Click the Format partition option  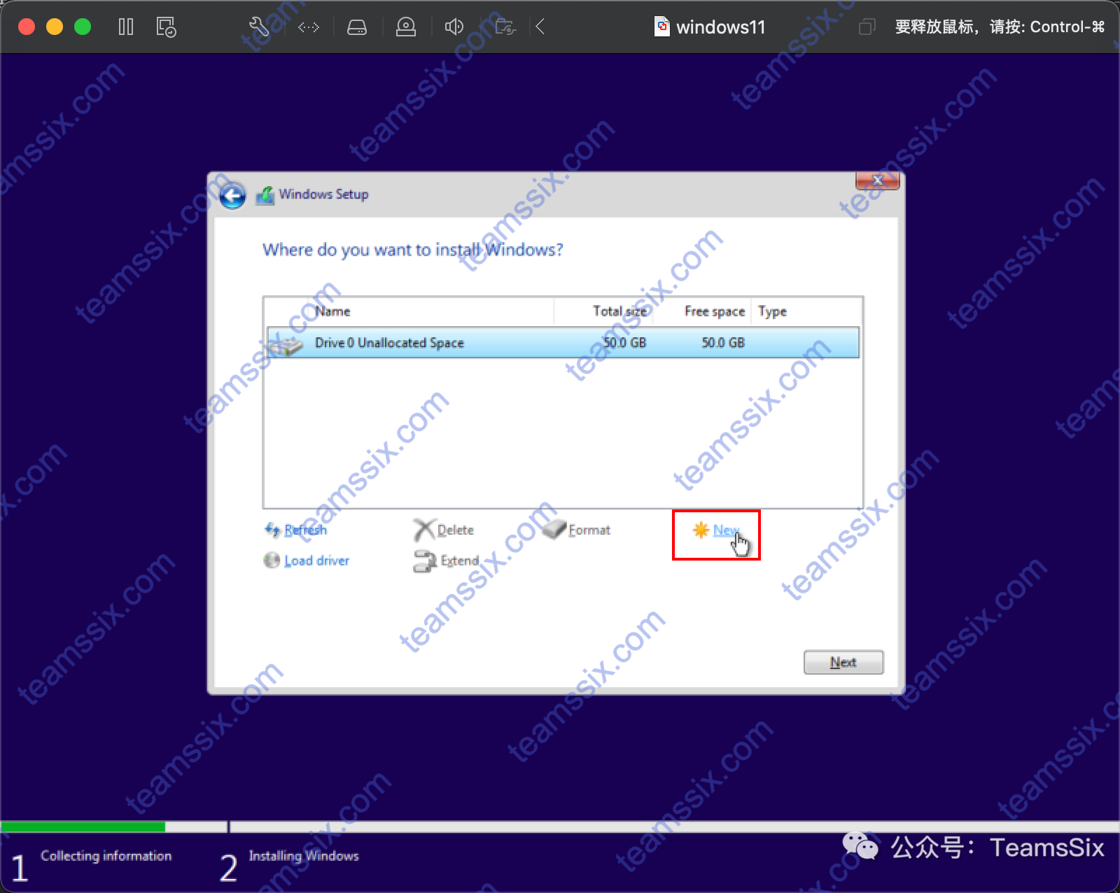coord(589,530)
